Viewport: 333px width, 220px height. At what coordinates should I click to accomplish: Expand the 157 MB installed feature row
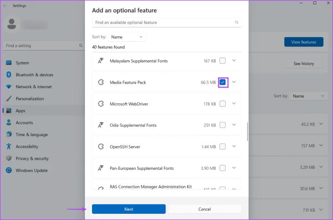[x=321, y=145]
